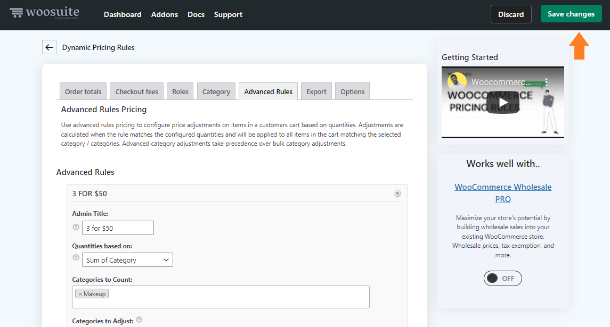
Task: Click the Woosuite logo
Action: [x=44, y=13]
